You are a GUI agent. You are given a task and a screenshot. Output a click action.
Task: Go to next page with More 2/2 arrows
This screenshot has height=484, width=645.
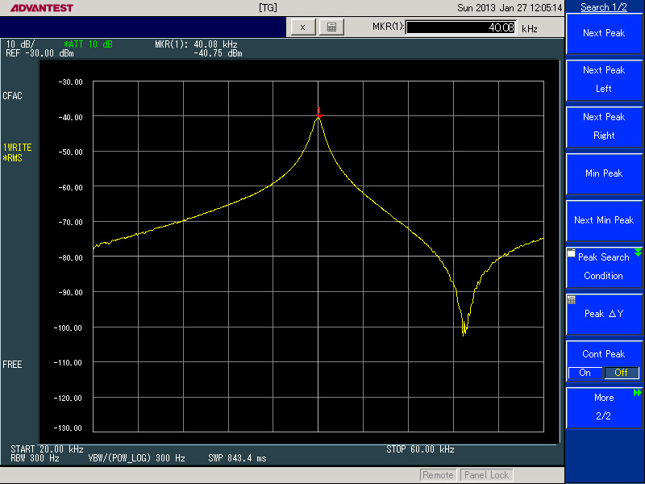(x=638, y=393)
